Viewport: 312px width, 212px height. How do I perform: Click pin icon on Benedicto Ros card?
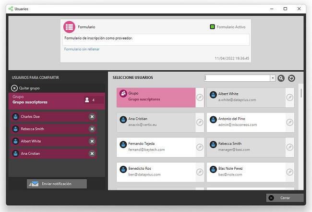point(200,172)
